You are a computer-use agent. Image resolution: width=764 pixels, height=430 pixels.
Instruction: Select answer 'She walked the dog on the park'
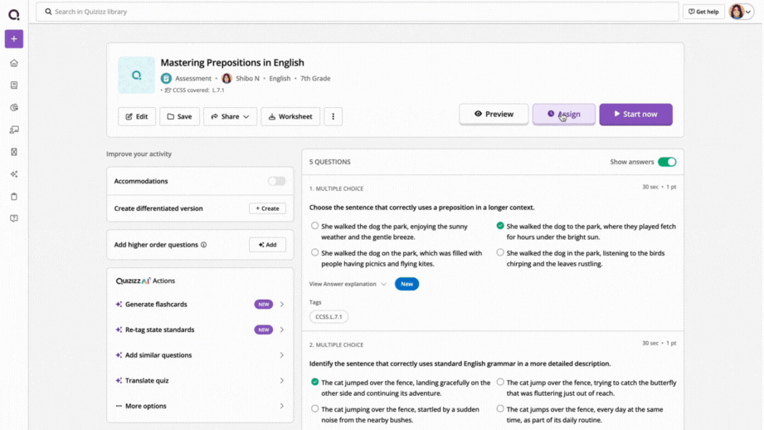coord(314,252)
